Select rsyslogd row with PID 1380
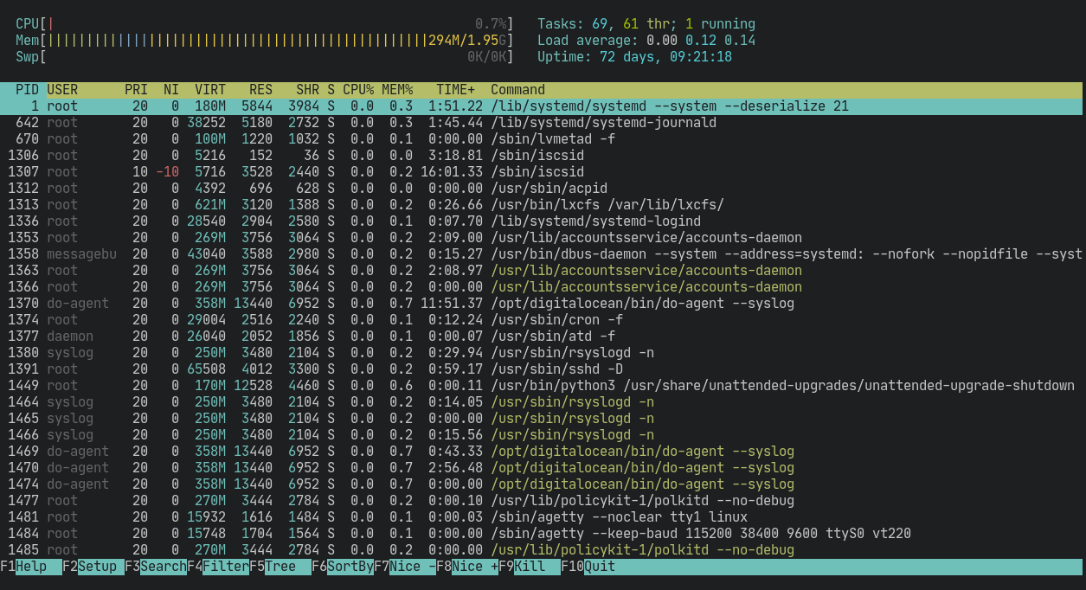The width and height of the screenshot is (1086, 590). 542,353
